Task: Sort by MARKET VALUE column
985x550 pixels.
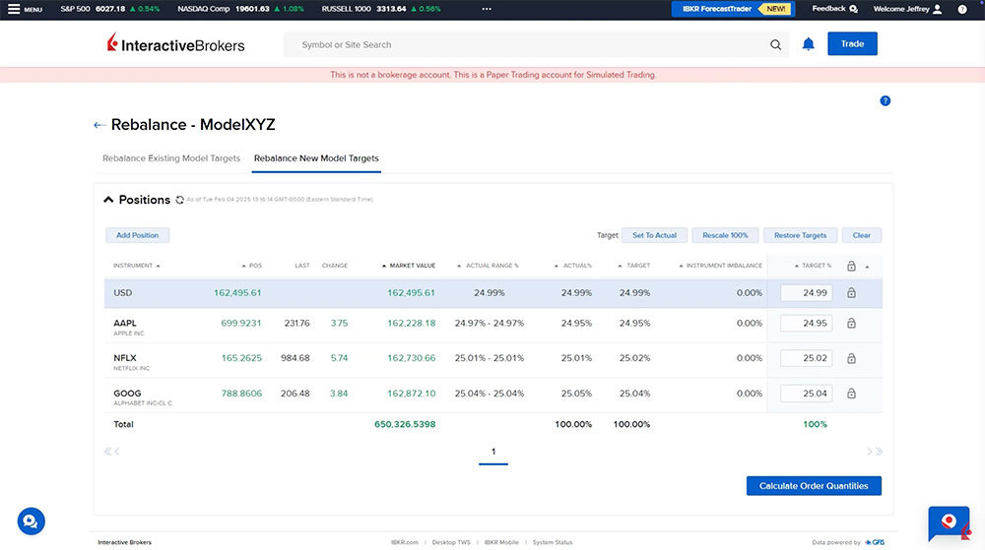Action: coord(409,266)
